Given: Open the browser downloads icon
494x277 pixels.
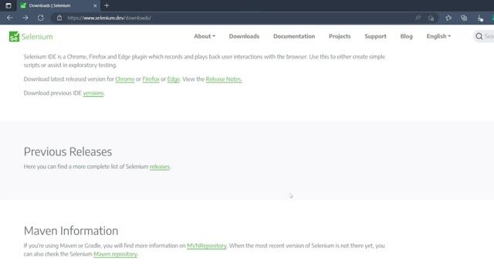Looking at the screenshot, I should (480, 18).
